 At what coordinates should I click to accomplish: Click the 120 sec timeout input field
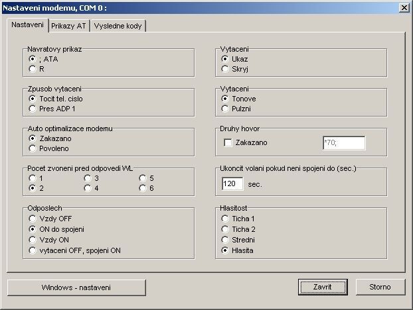232,183
